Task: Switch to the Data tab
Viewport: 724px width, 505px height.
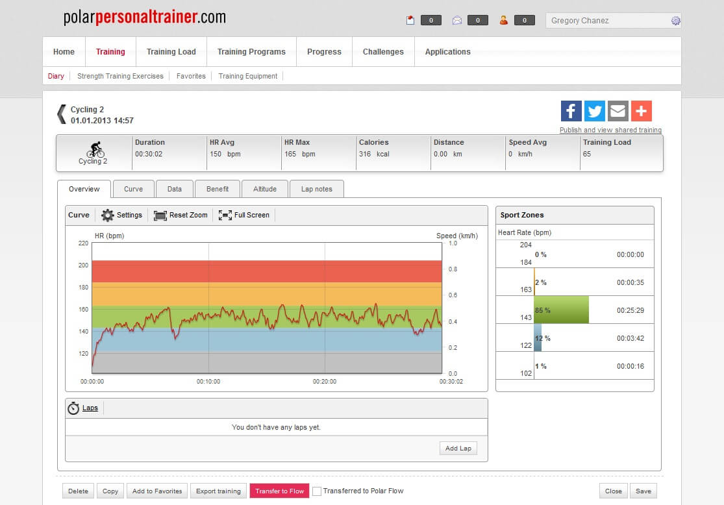Action: (175, 189)
